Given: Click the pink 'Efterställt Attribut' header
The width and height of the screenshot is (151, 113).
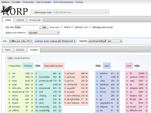Looking at the screenshot, I should pos(53,66).
